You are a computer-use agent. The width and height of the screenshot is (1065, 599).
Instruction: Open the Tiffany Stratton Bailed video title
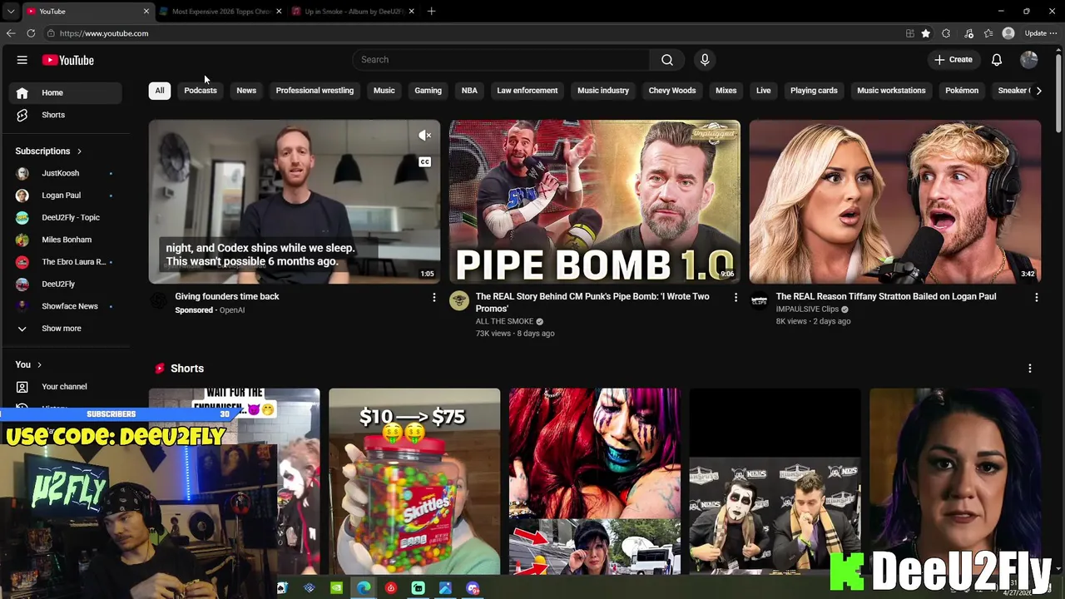pos(886,296)
